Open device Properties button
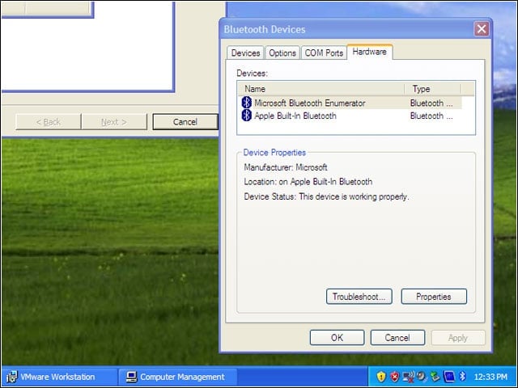 pyautogui.click(x=434, y=297)
